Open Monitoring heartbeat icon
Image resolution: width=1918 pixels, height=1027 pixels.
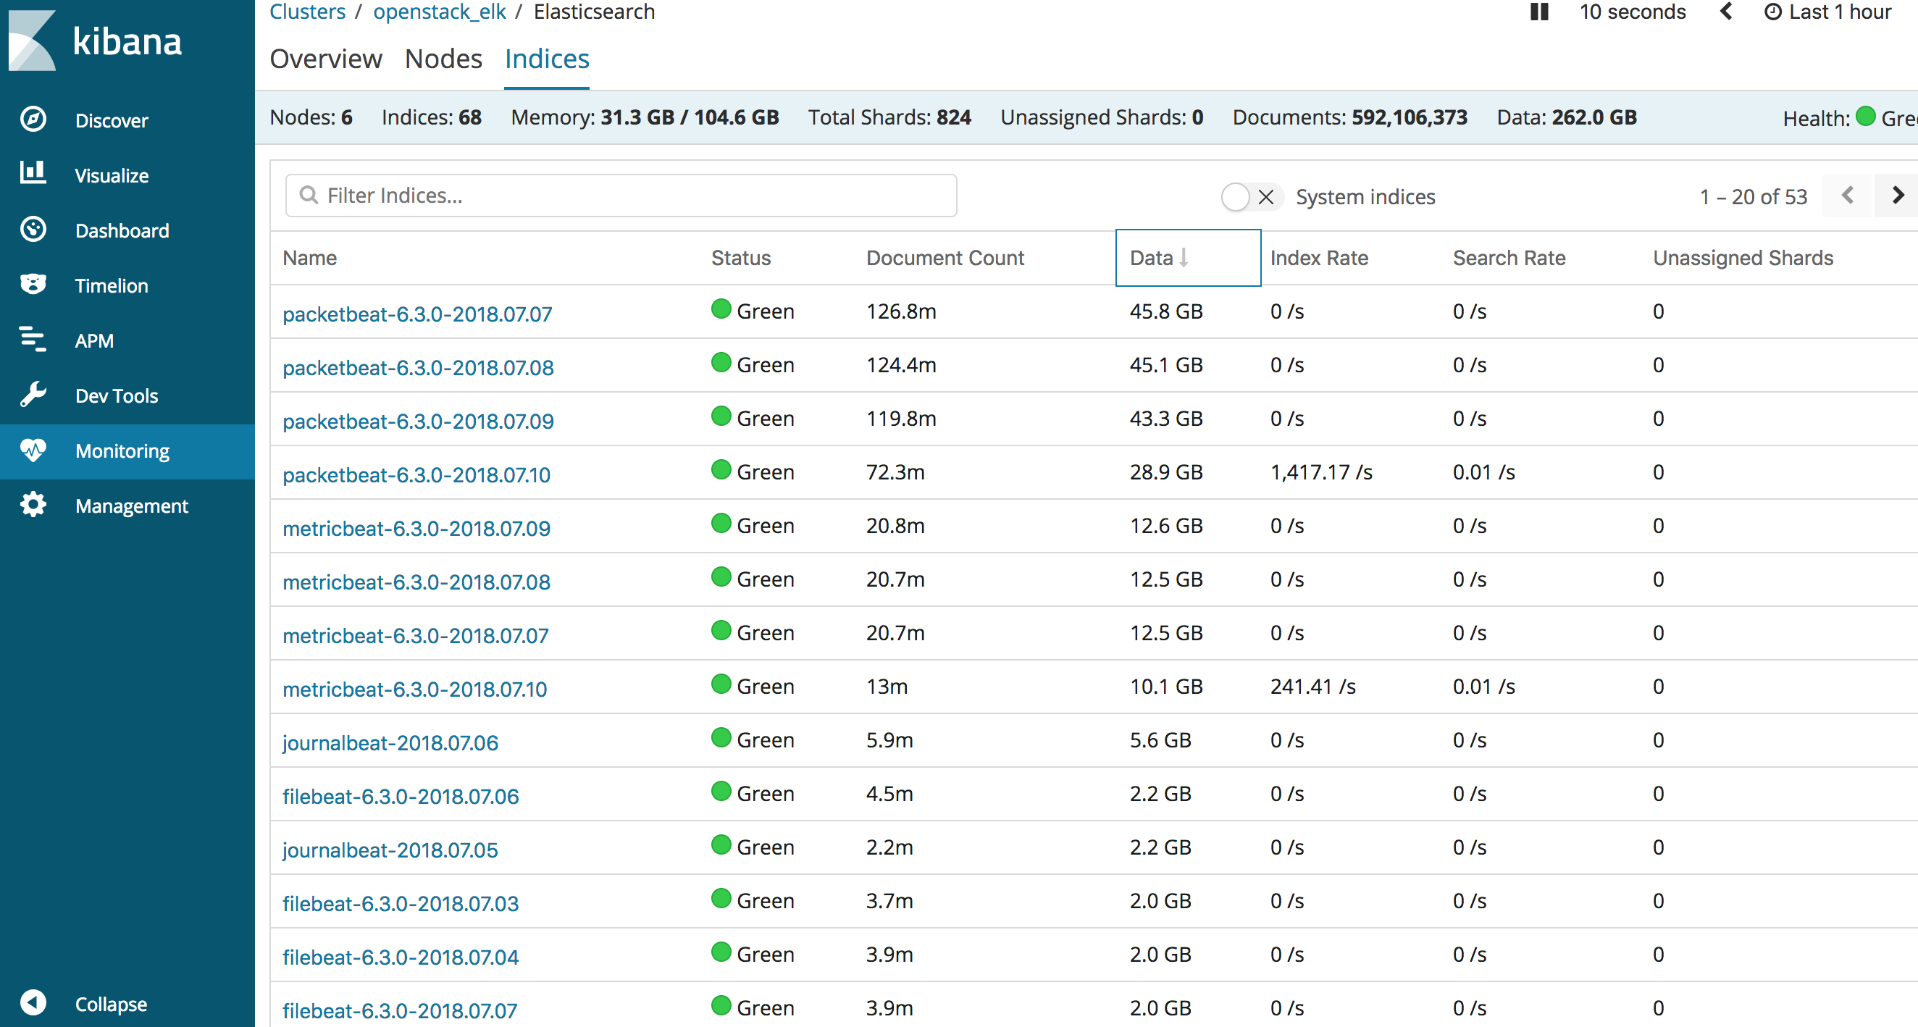[x=33, y=450]
